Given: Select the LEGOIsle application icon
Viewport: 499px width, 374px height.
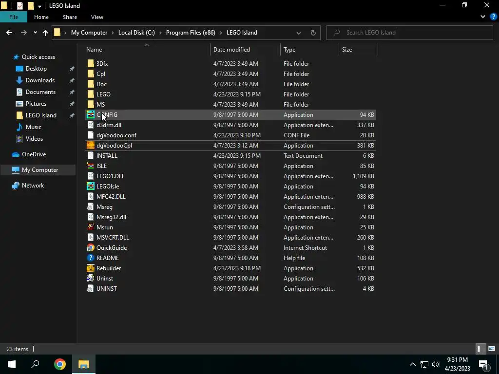Looking at the screenshot, I should pos(91,187).
